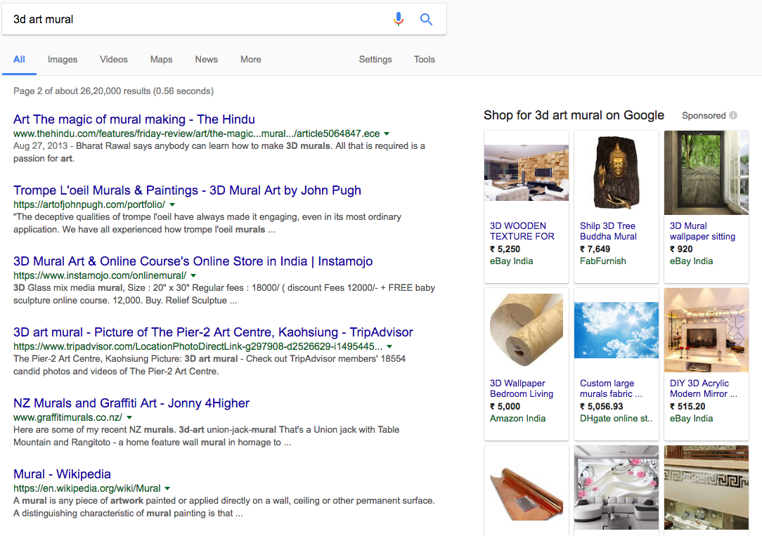Viewport: 762px width, 536px height.
Task: Open the DIY 3D Acrylic Mirror image
Action: (706, 330)
